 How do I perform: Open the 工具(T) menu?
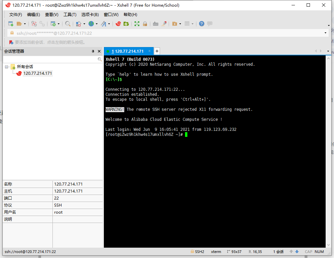click(x=70, y=14)
